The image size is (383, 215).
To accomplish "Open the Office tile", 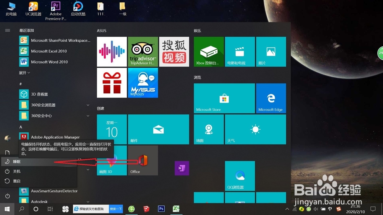I will click(x=143, y=160).
